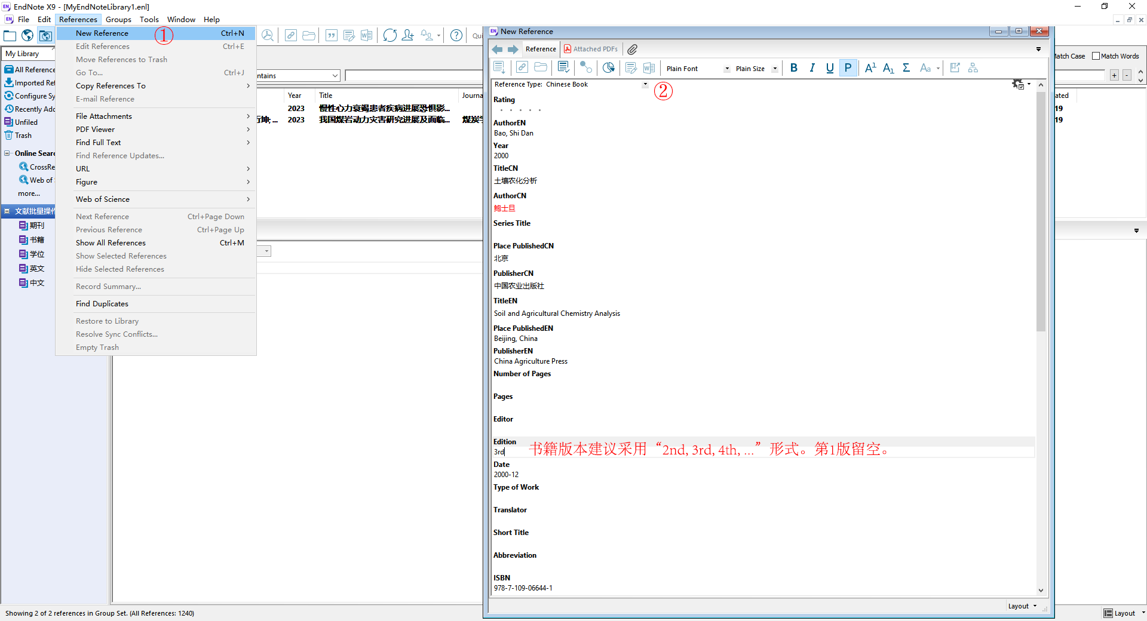
Task: Switch to Reference tab
Action: pyautogui.click(x=541, y=49)
